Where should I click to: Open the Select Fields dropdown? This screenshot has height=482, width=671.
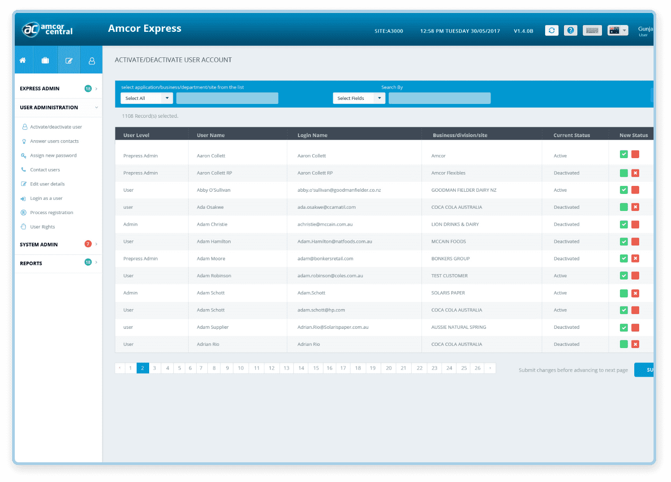pos(359,98)
